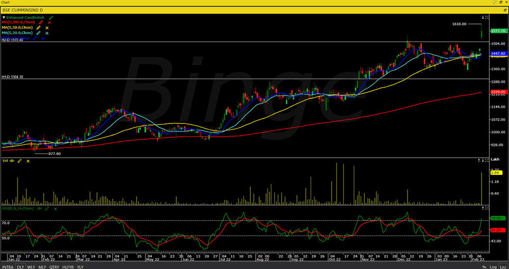Click the Lakh volume unit label
Image resolution: width=509 pixels, height=269 pixels.
pyautogui.click(x=495, y=160)
